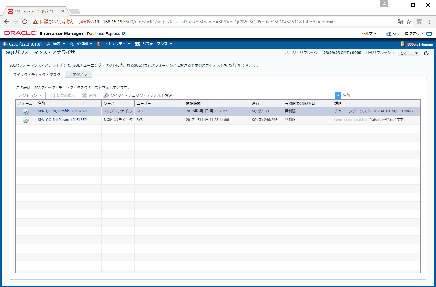Open the 記憶域 menu
The width and height of the screenshot is (436, 287).
coord(81,44)
